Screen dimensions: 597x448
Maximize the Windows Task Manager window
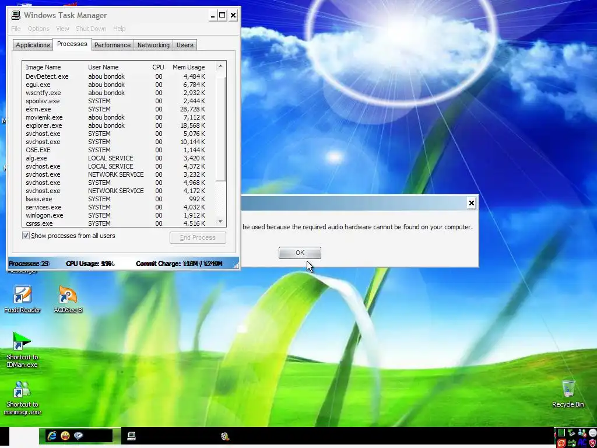point(222,15)
